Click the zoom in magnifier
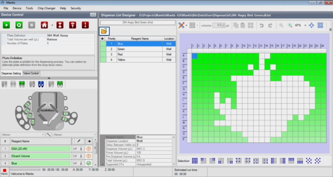The image size is (333, 177). [290, 25]
